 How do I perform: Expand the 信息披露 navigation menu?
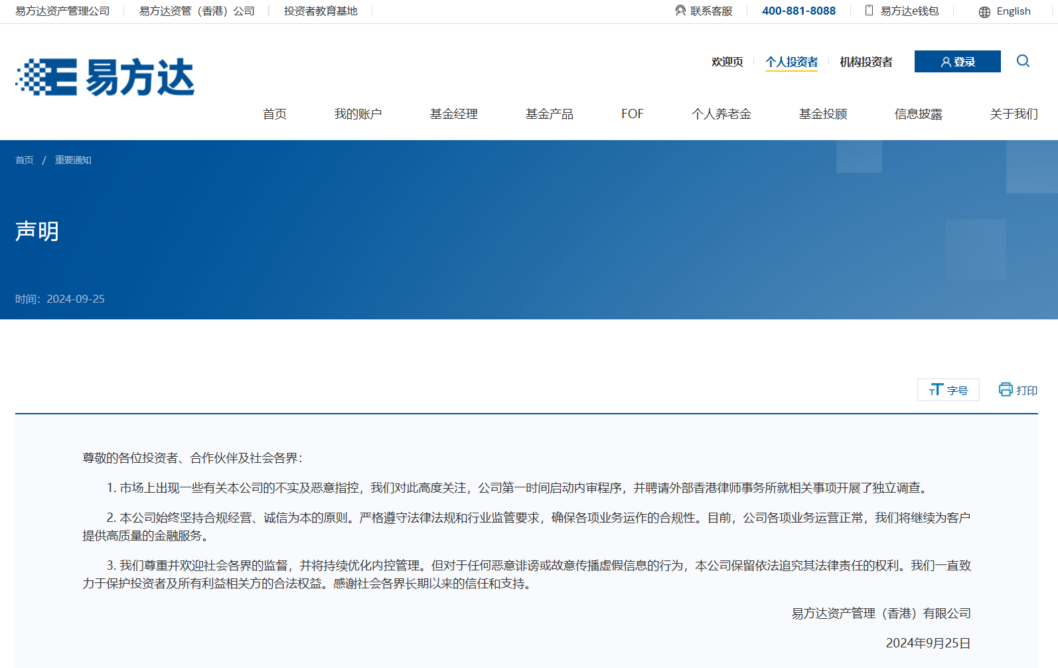click(918, 114)
